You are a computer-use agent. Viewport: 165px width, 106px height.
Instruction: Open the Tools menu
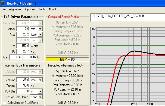[42, 9]
